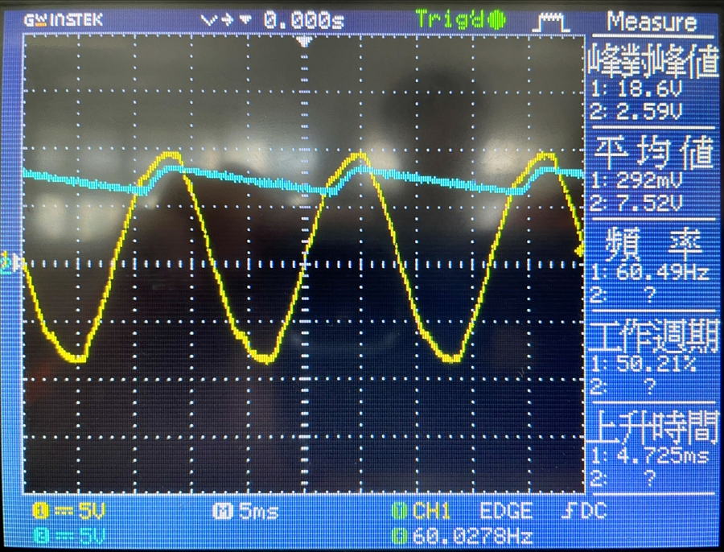Click the rising edge DC coupling icon

tap(583, 511)
